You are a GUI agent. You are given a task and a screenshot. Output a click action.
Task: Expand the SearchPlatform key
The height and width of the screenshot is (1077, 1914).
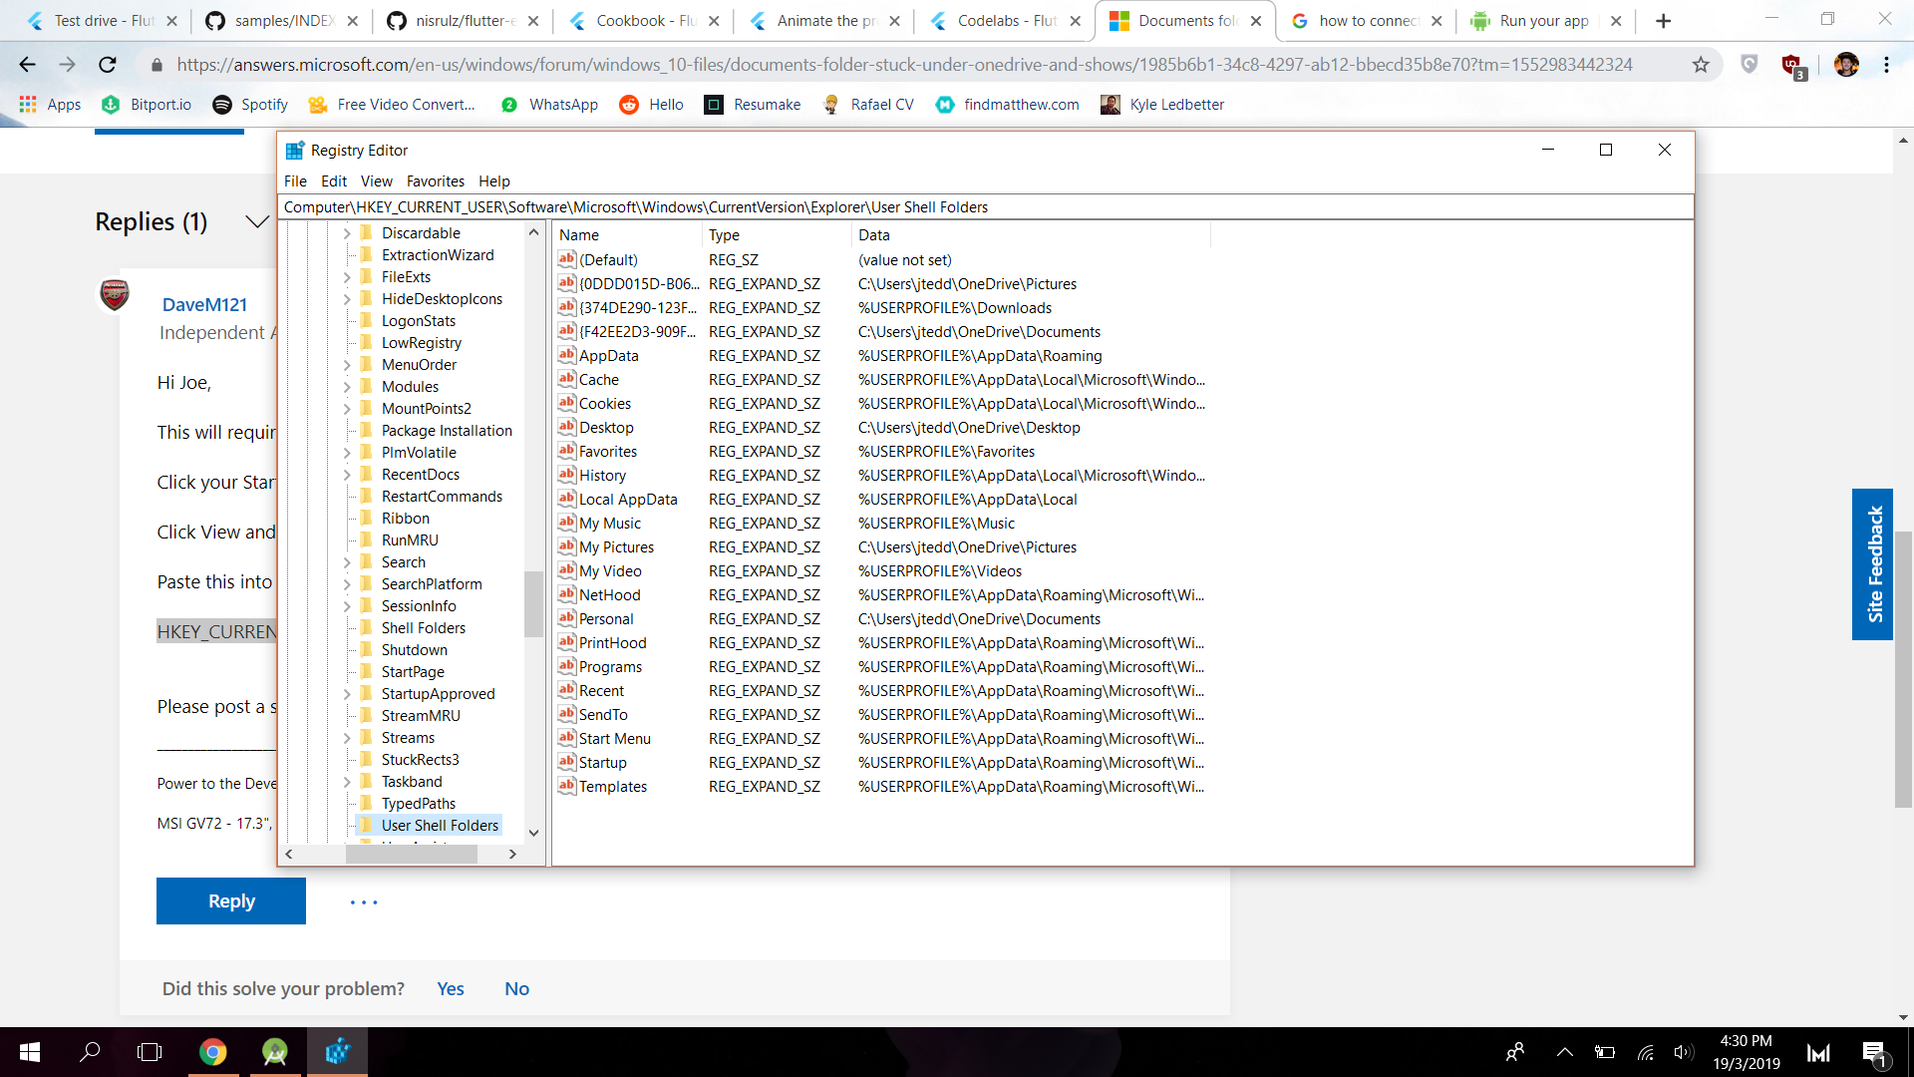tap(347, 584)
